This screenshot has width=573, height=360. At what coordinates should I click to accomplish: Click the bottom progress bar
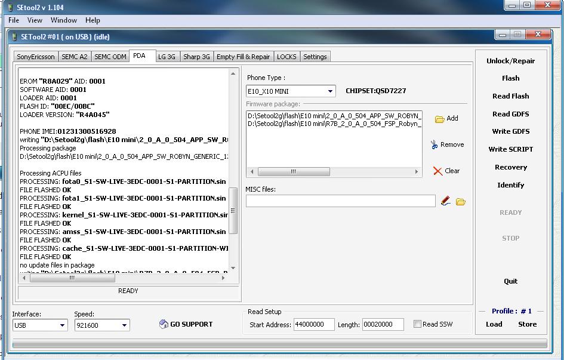279,343
